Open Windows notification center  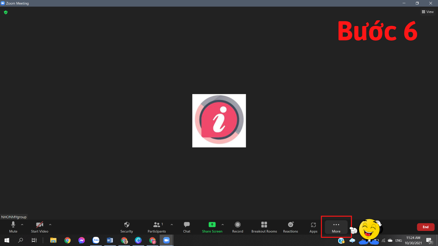point(429,240)
